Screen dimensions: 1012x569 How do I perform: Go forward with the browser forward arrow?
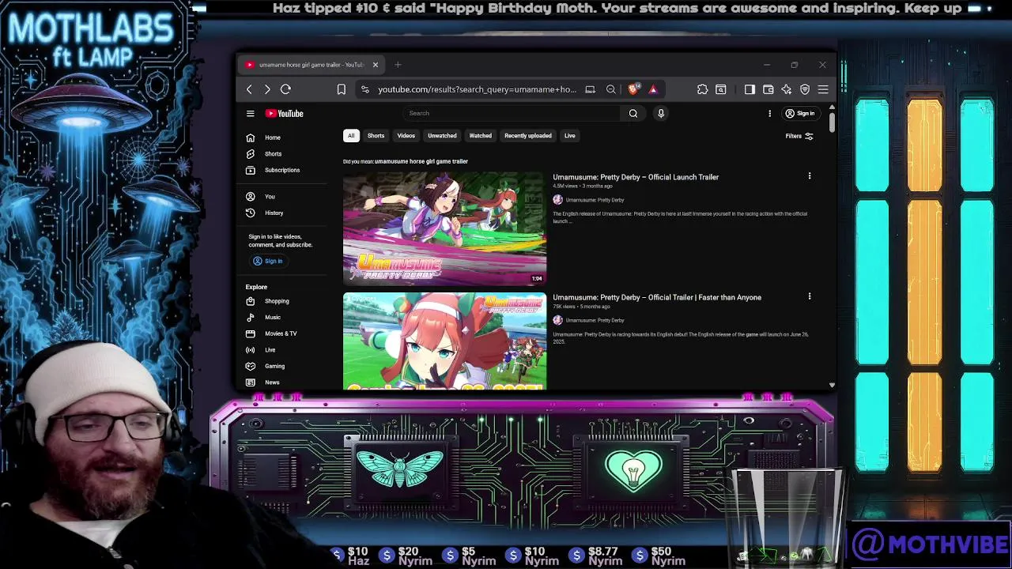(x=267, y=89)
